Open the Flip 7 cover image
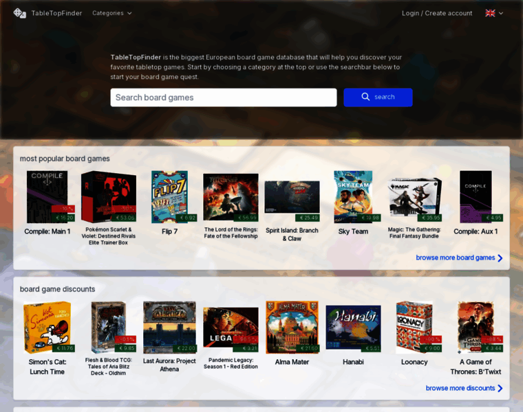Image resolution: width=523 pixels, height=412 pixels. 169,196
